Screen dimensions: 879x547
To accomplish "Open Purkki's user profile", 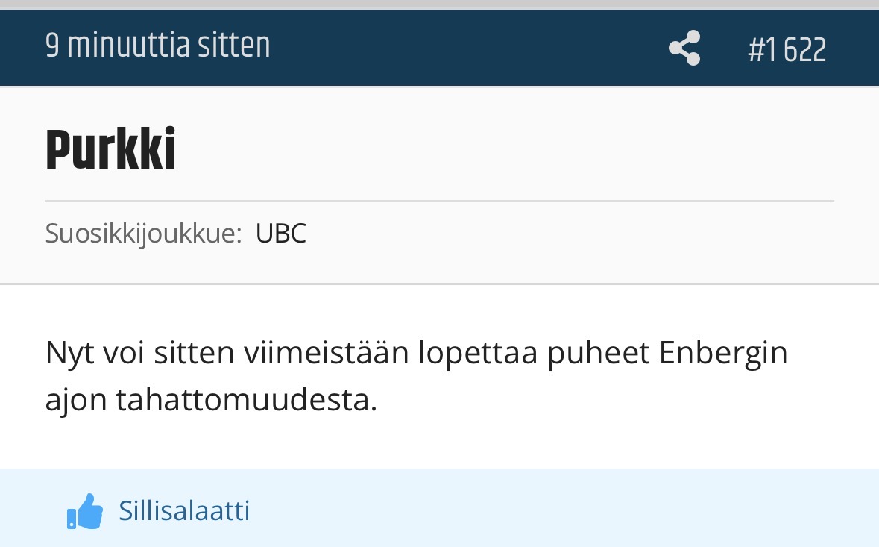I will coord(110,151).
